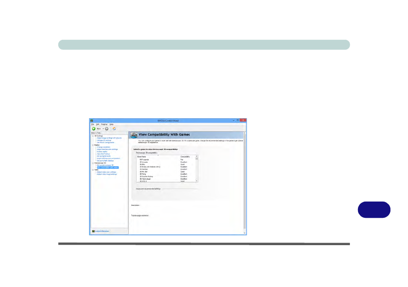Screen dimensions: 408x287
Task: Select Adjust video color settings
Action: click(106, 172)
